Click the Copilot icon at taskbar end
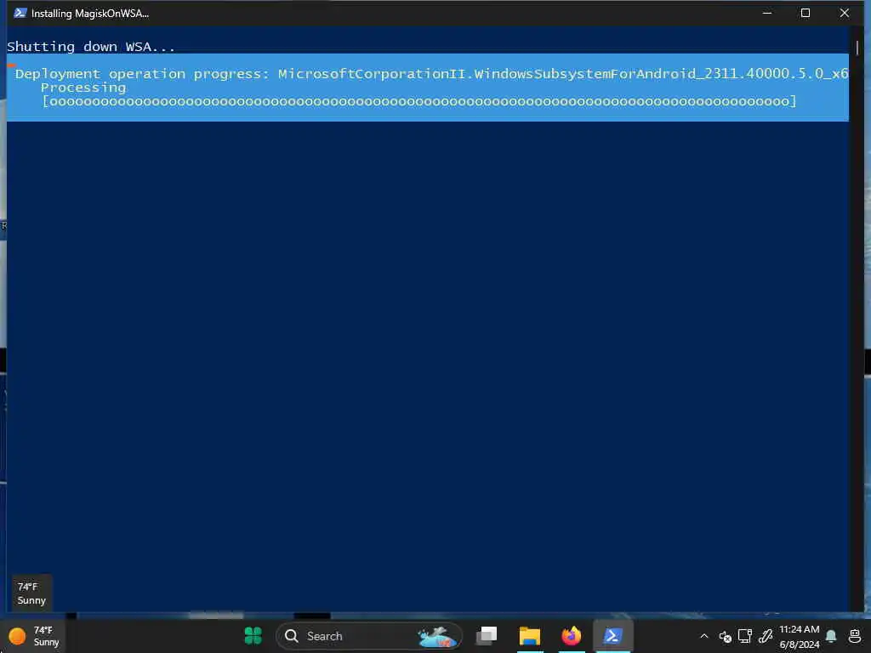871x653 pixels. point(855,636)
